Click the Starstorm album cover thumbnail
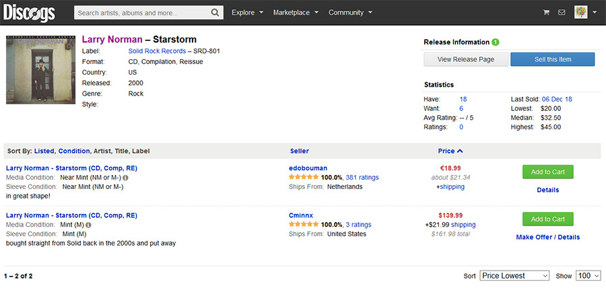Viewport: 606px width, 288px height. [40, 70]
